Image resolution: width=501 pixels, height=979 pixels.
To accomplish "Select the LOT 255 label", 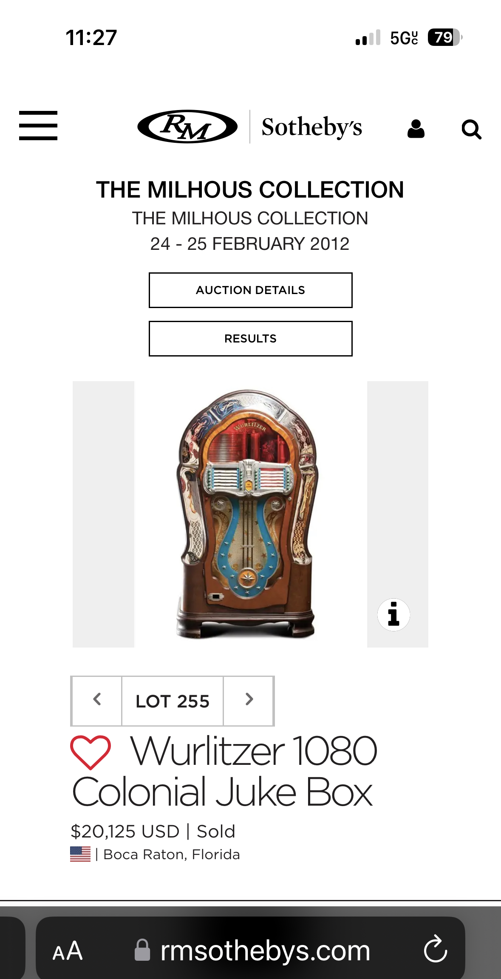I will coord(173,701).
